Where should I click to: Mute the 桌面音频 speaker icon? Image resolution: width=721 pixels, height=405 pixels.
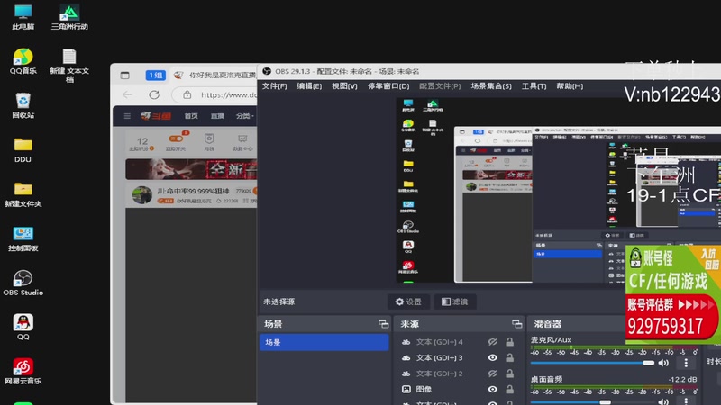663,401
